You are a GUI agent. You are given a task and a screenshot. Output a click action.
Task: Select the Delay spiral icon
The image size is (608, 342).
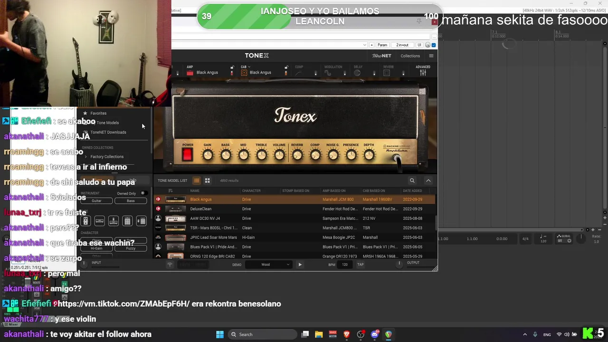point(358,73)
